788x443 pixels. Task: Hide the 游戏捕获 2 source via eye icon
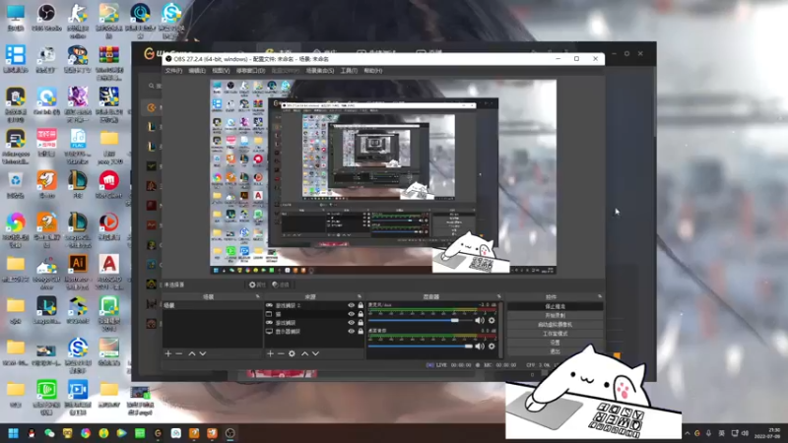[352, 305]
